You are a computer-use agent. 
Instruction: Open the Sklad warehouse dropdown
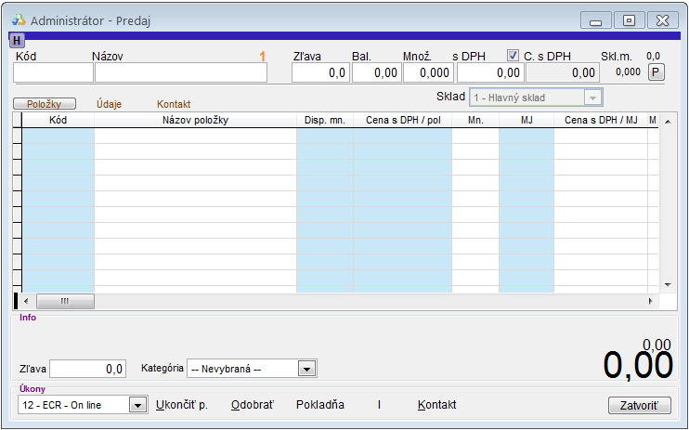(591, 98)
